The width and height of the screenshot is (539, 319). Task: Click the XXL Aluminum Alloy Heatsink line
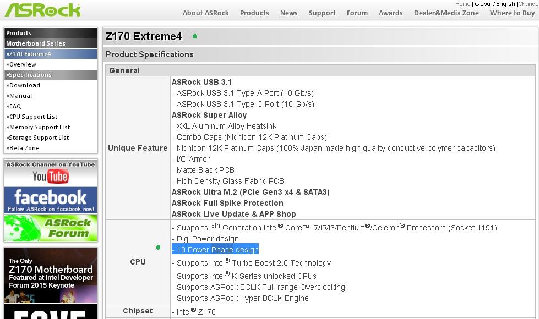[x=224, y=126]
